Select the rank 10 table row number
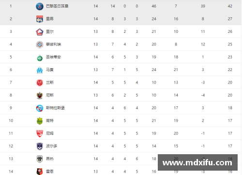The image size is (242, 175). [x=11, y=120]
